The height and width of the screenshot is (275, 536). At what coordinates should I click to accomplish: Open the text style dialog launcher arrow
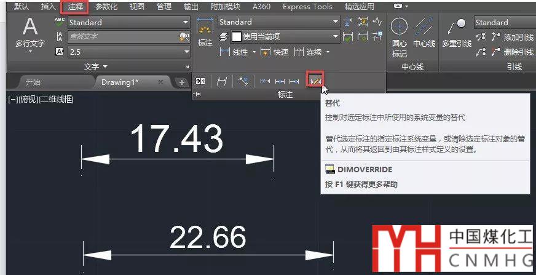tap(187, 66)
